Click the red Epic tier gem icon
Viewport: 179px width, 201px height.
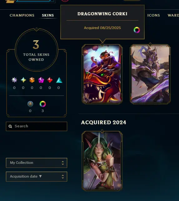50,80
